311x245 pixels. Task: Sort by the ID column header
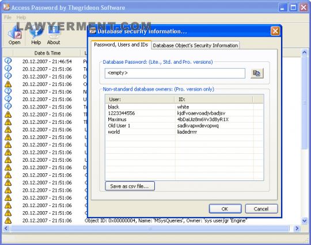[214, 99]
